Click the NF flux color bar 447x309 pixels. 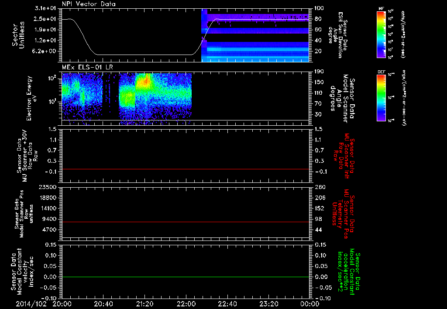pyautogui.click(x=382, y=34)
